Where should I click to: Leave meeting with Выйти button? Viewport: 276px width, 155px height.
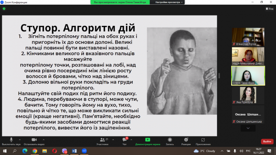[267, 142]
